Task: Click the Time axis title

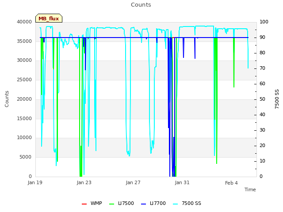Action: pyautogui.click(x=250, y=189)
